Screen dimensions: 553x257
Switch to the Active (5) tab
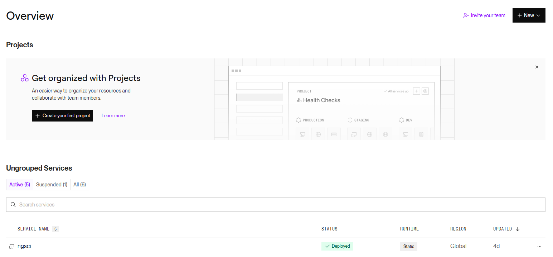pos(20,185)
